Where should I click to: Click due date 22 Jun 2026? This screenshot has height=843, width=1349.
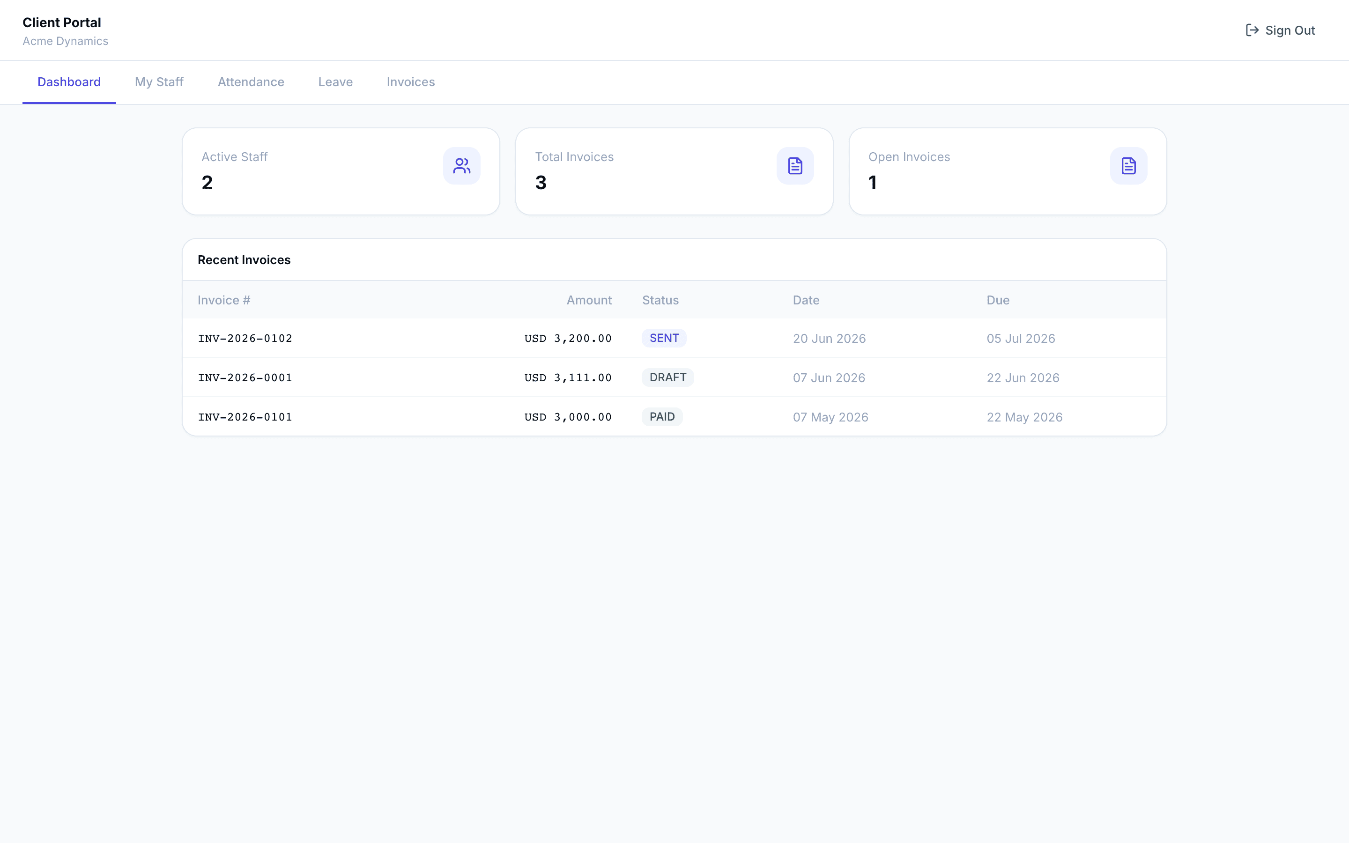point(1023,377)
